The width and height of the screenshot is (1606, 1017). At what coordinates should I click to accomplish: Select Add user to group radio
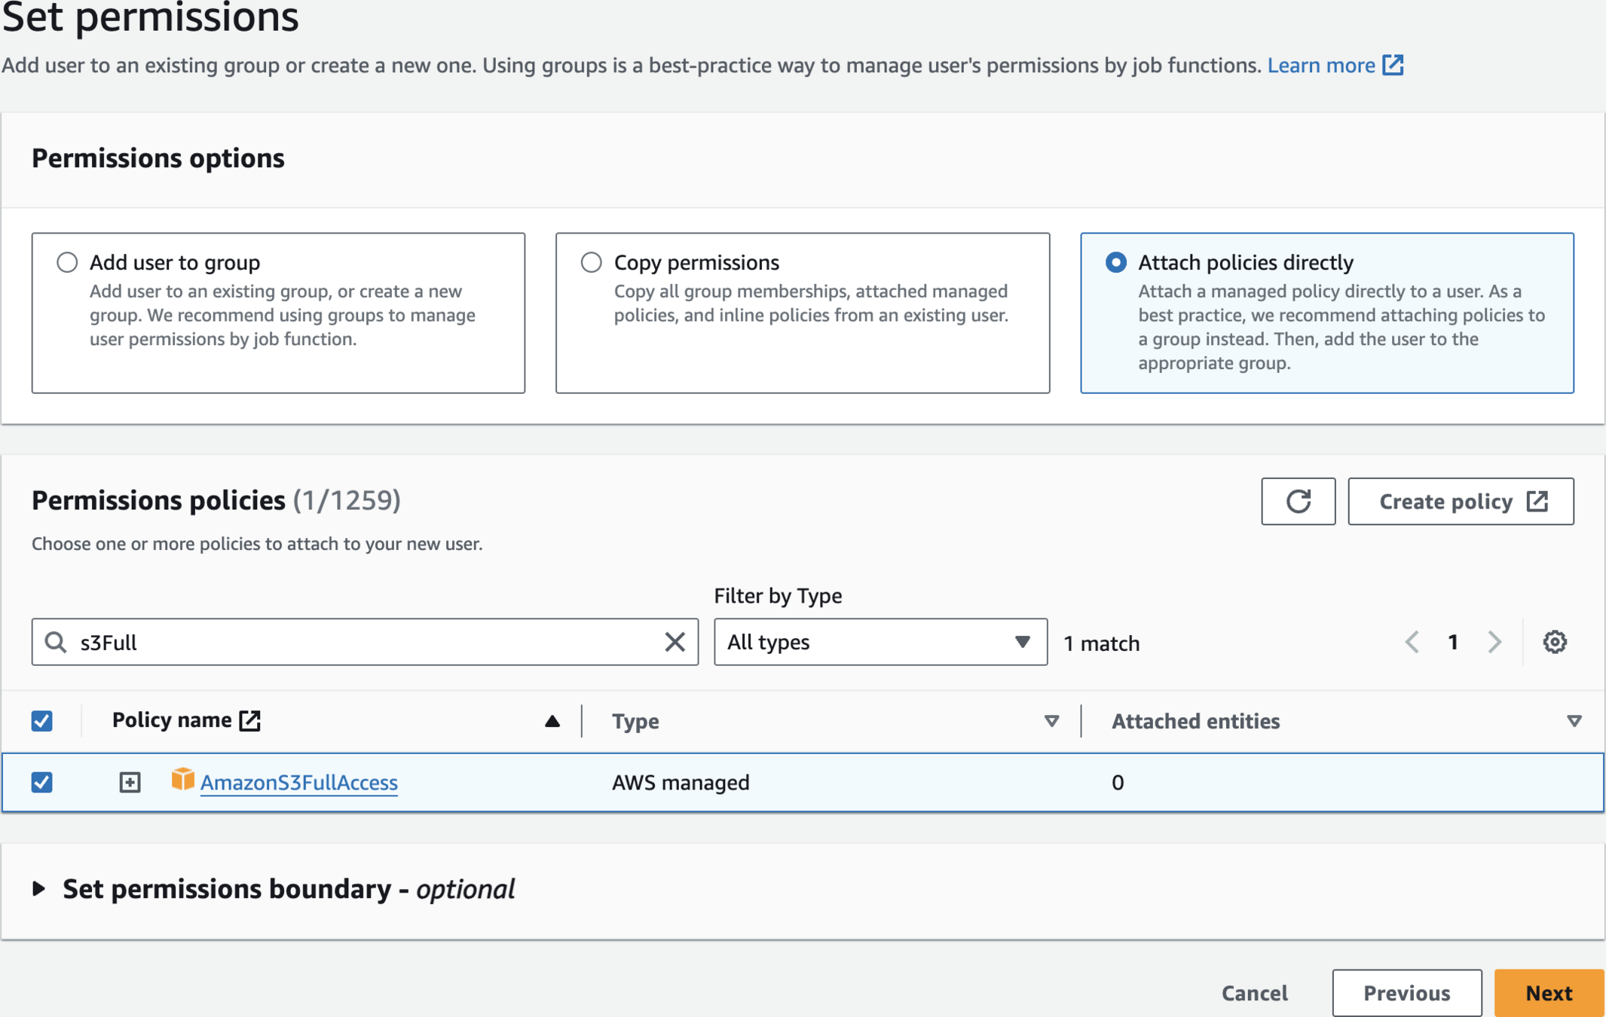coord(67,262)
